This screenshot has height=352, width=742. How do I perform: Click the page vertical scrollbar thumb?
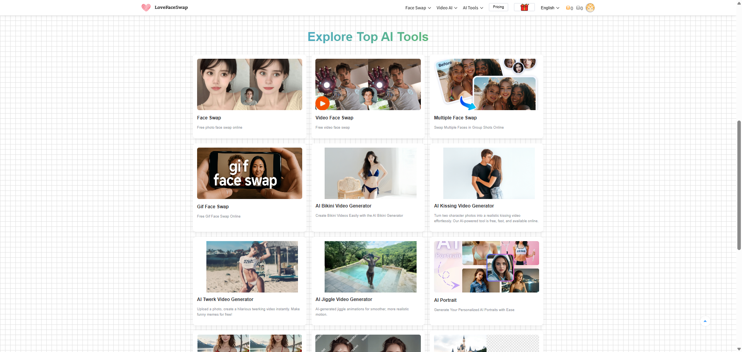click(x=739, y=185)
